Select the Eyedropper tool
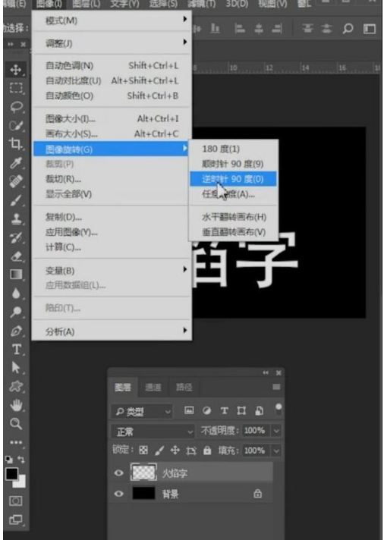The height and width of the screenshot is (540, 384). (16, 162)
